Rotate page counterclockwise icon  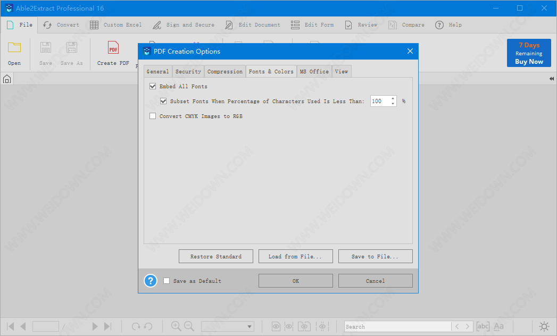[x=148, y=326]
